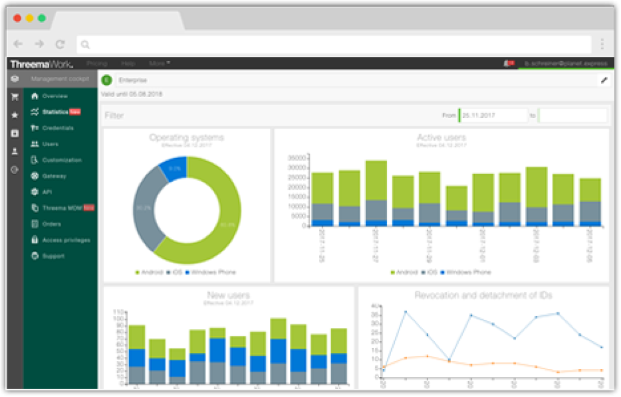Toggle Windows Phone legend in Active users chart
The height and width of the screenshot is (397, 621).
pyautogui.click(x=467, y=273)
